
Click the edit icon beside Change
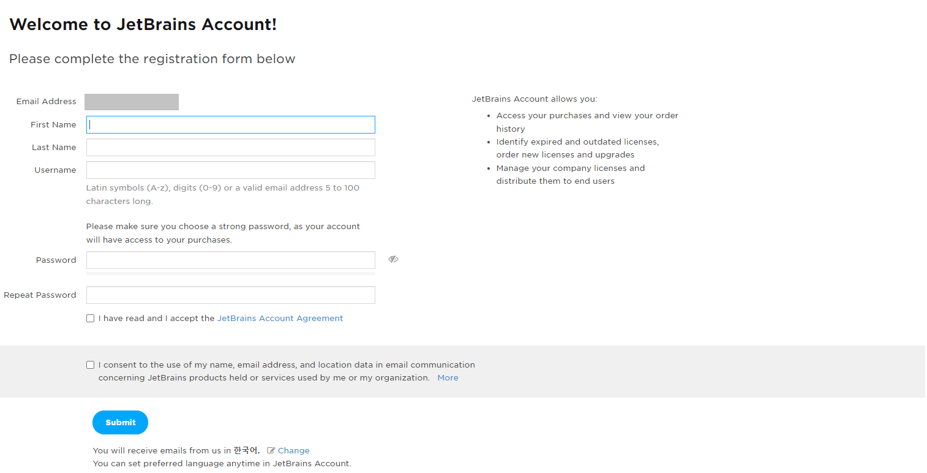[271, 450]
